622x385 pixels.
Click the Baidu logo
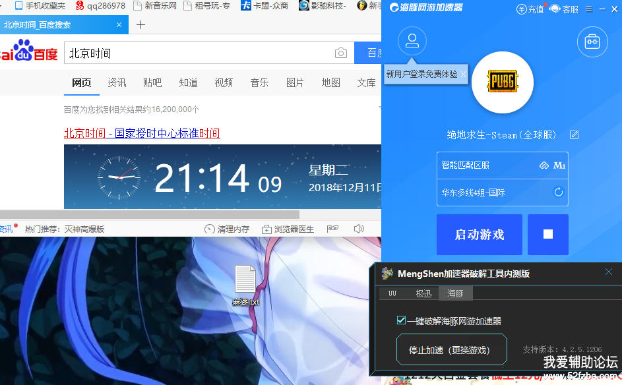28,51
